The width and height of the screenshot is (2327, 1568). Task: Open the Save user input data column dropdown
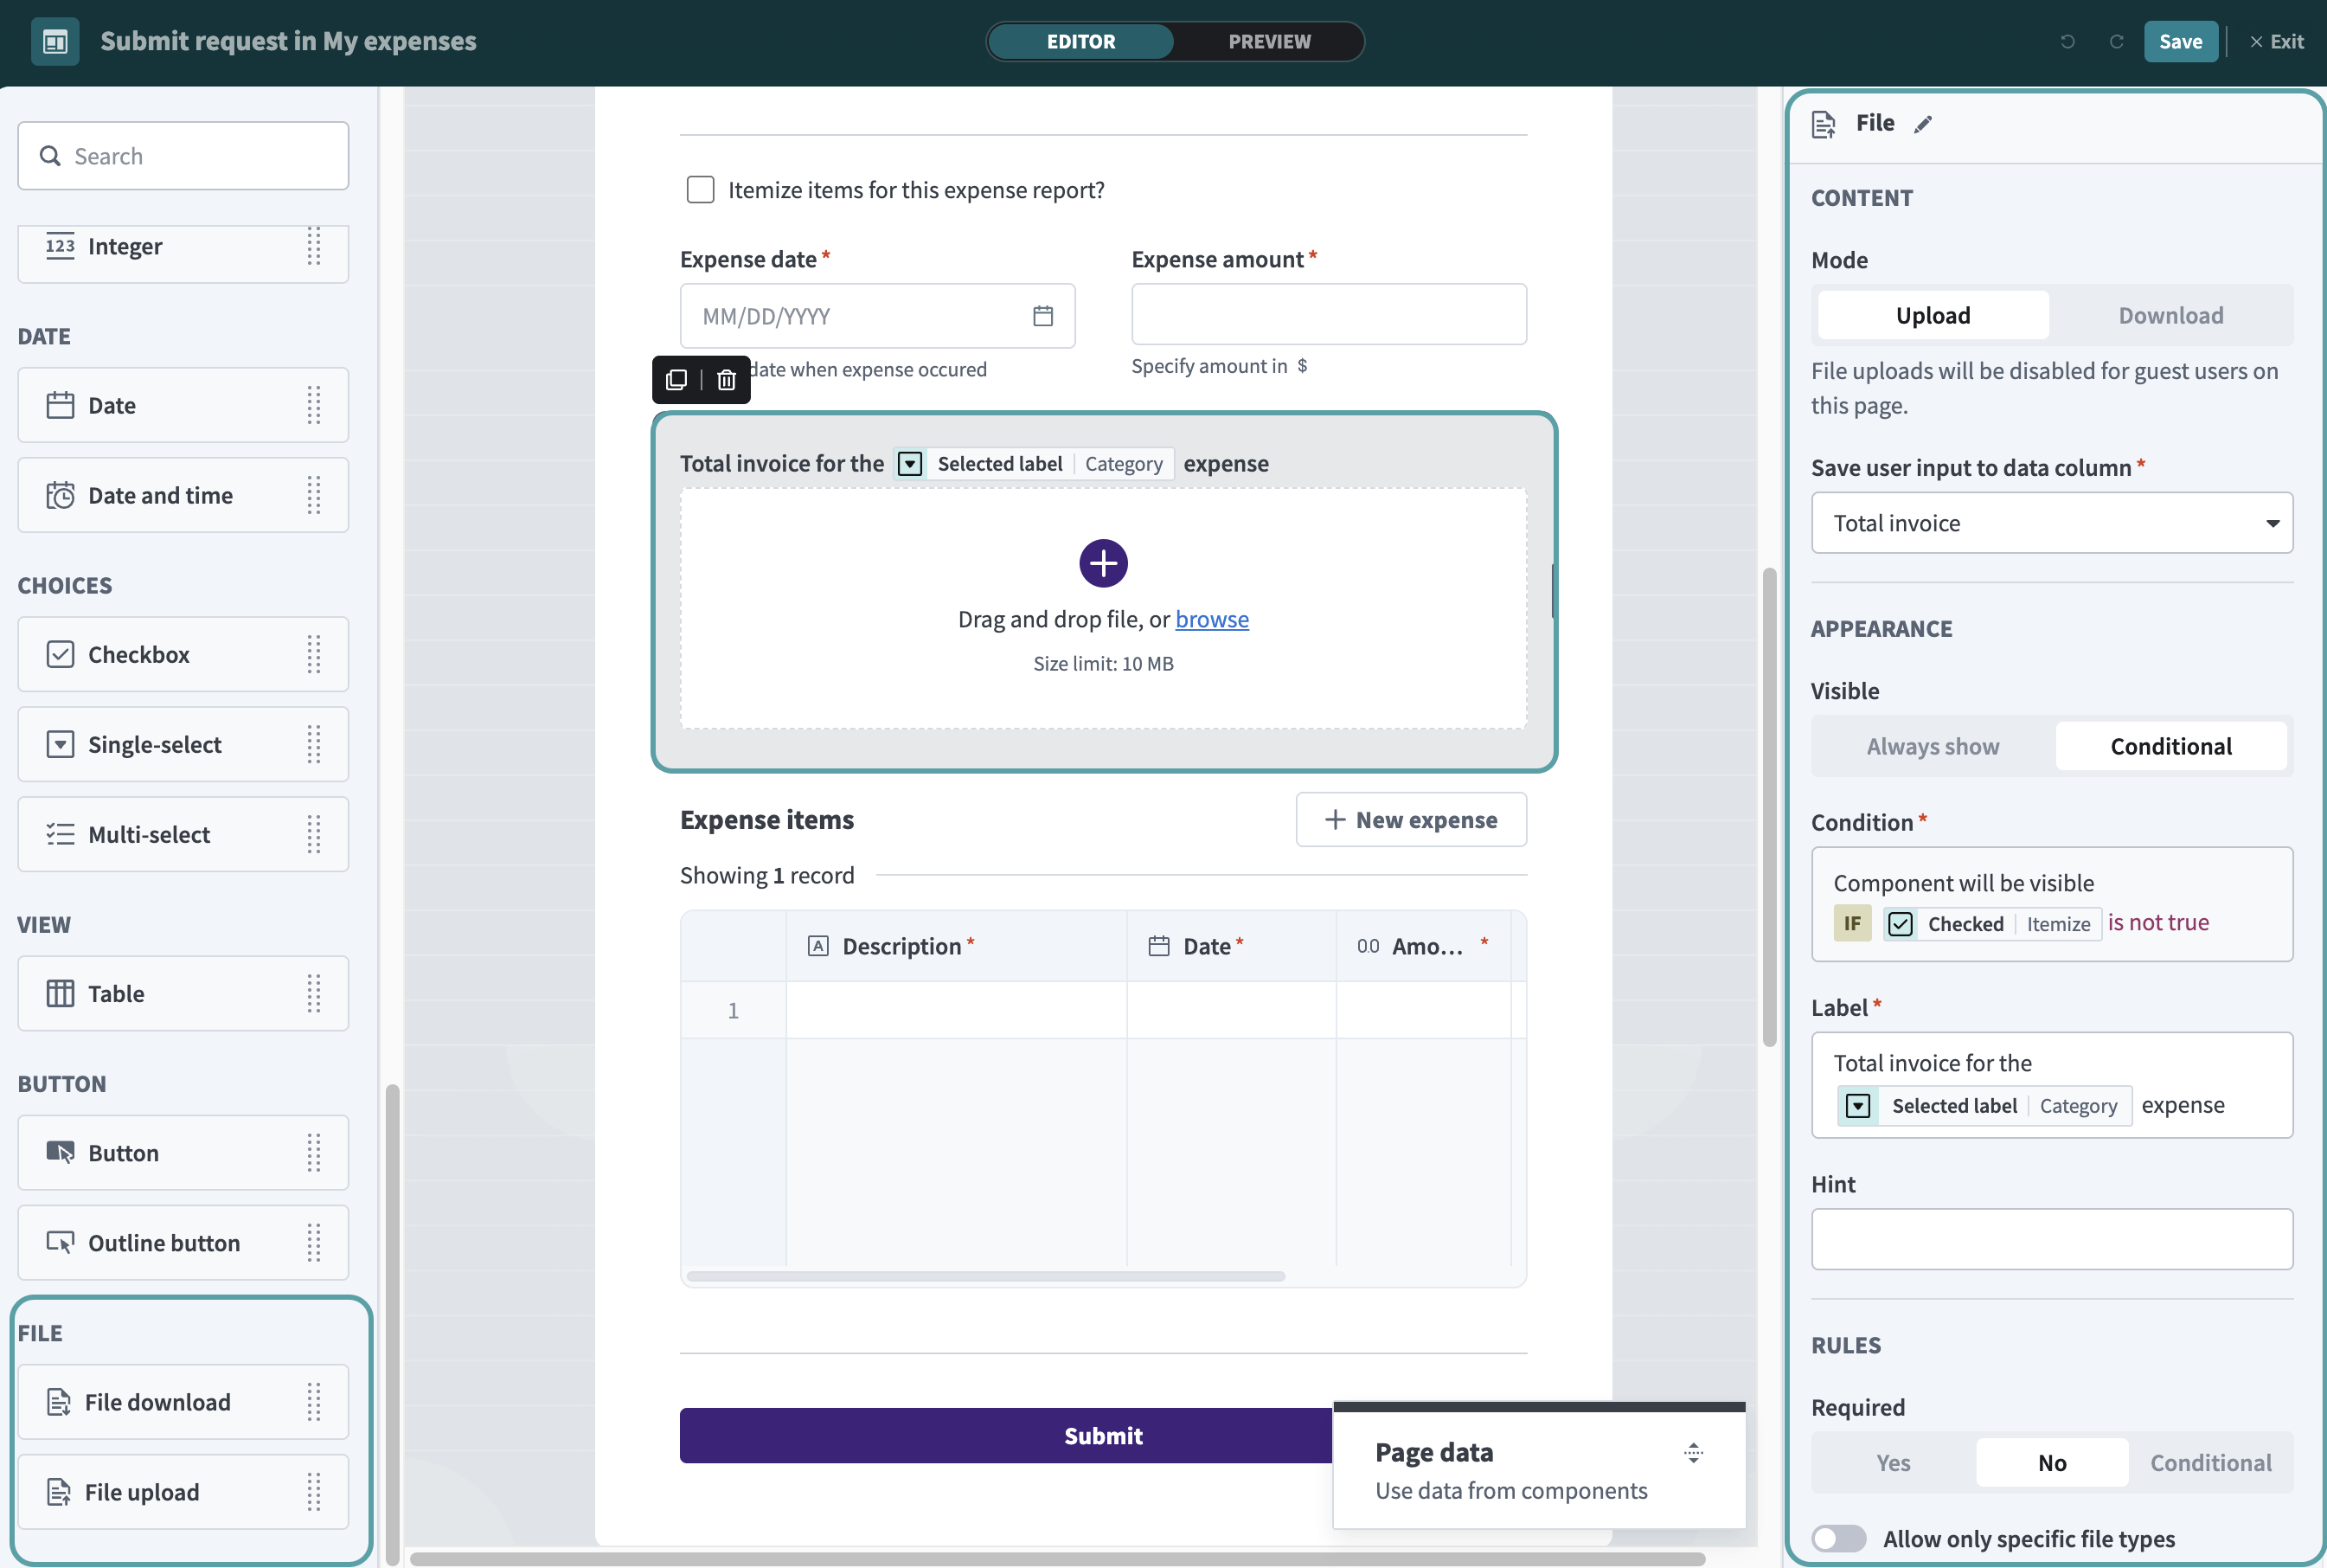pos(2051,522)
